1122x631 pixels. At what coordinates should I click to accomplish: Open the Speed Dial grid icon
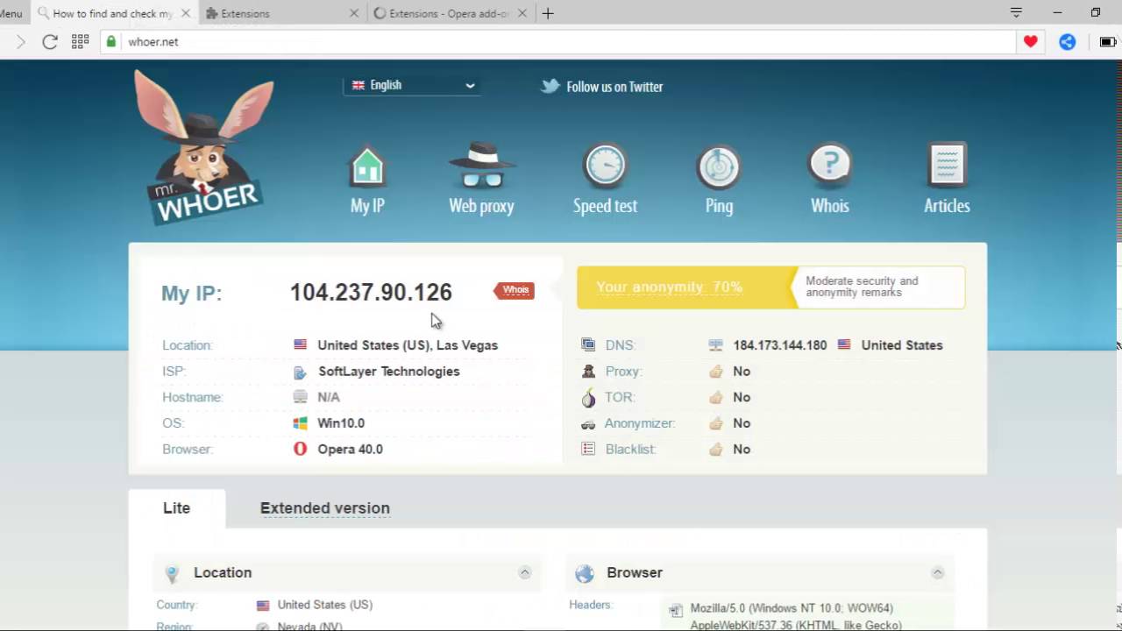point(80,41)
